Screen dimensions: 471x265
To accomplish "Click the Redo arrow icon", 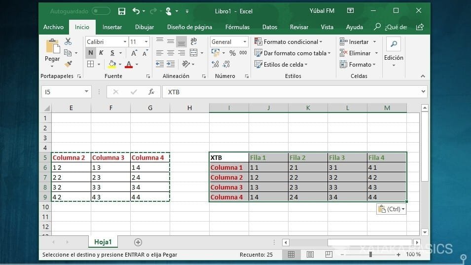I will pyautogui.click(x=153, y=11).
